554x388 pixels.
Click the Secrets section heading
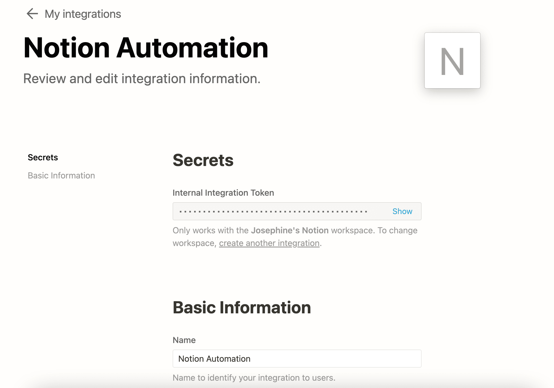(203, 160)
